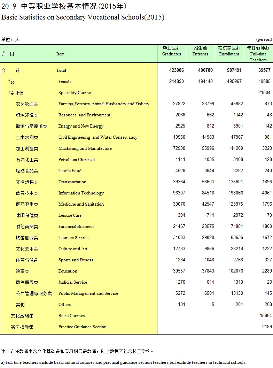Click Civil Engineering and Water Conservancy label
The image size is (273, 368).
[98, 137]
